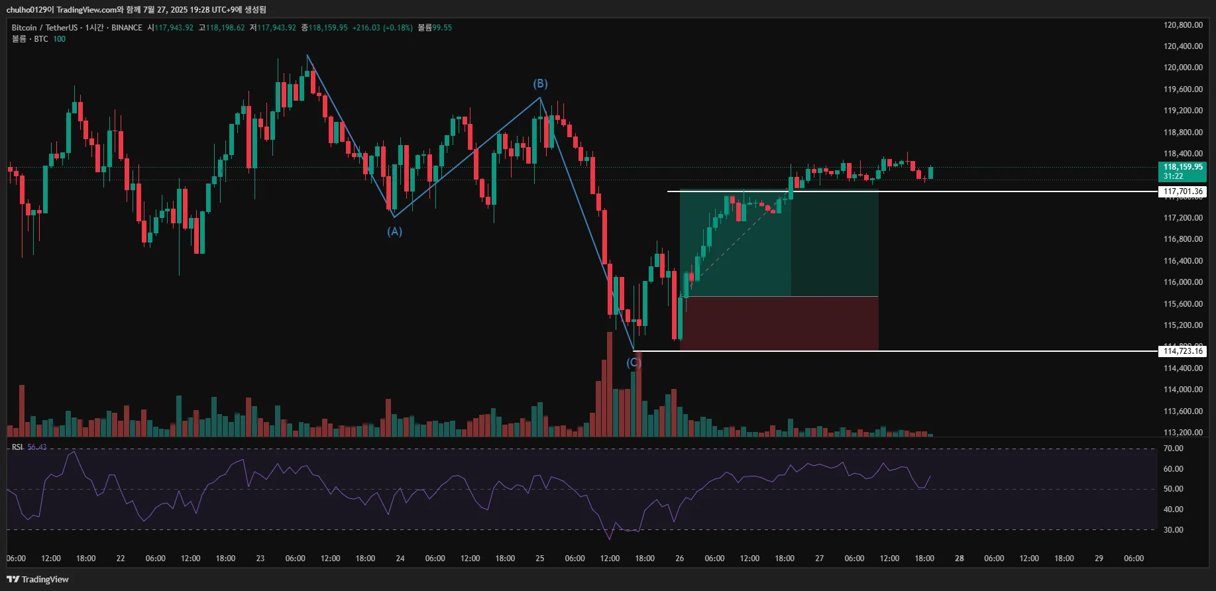Click the BINANCE exchange name in the header
Viewport: 1216px width, 591px height.
[127, 28]
